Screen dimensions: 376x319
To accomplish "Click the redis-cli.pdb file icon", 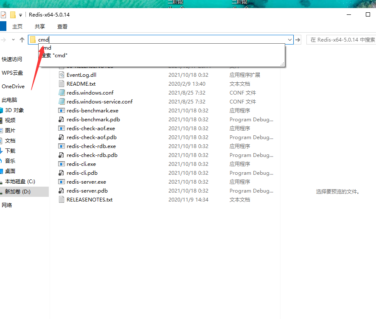I will (x=62, y=173).
